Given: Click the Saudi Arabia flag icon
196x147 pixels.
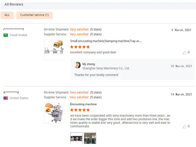Looking at the screenshot, I should click(5, 35).
